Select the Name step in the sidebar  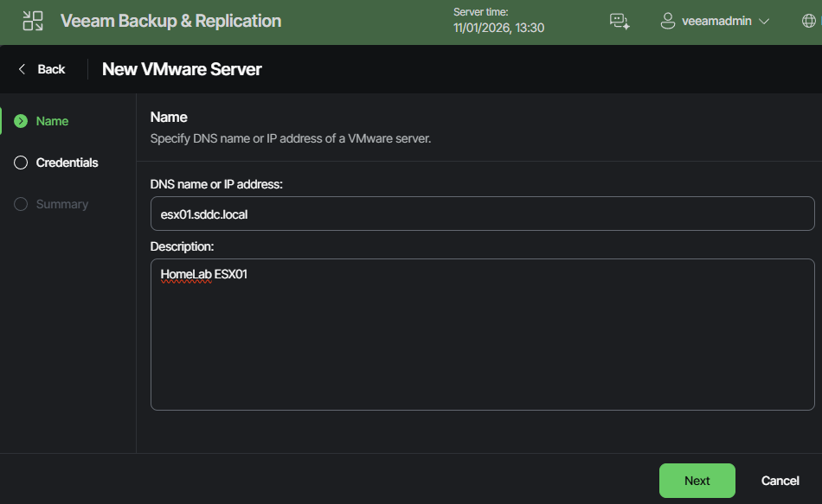51,121
